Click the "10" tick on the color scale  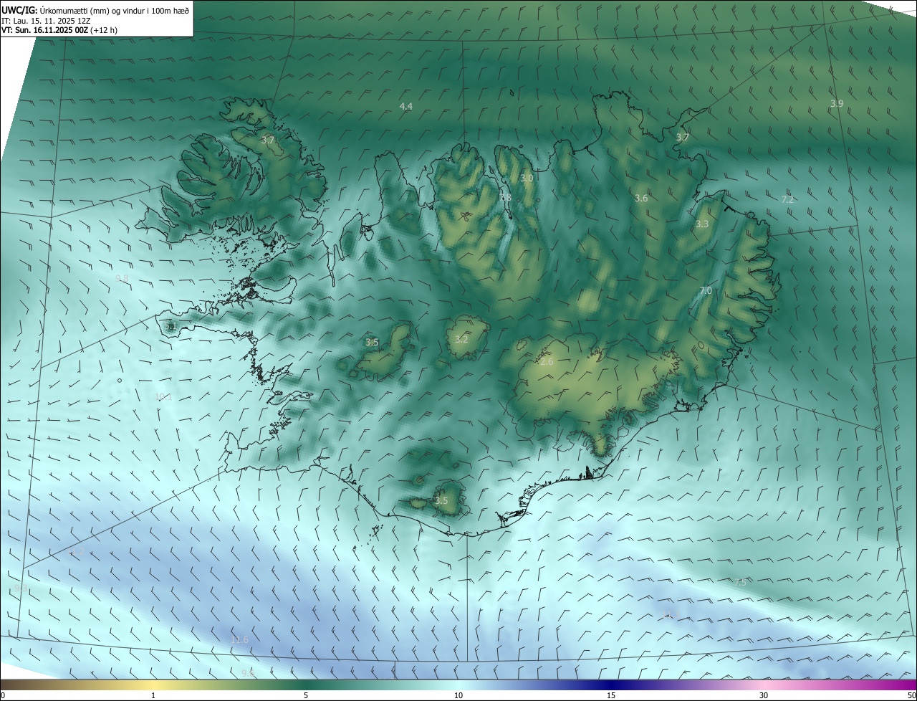(458, 695)
